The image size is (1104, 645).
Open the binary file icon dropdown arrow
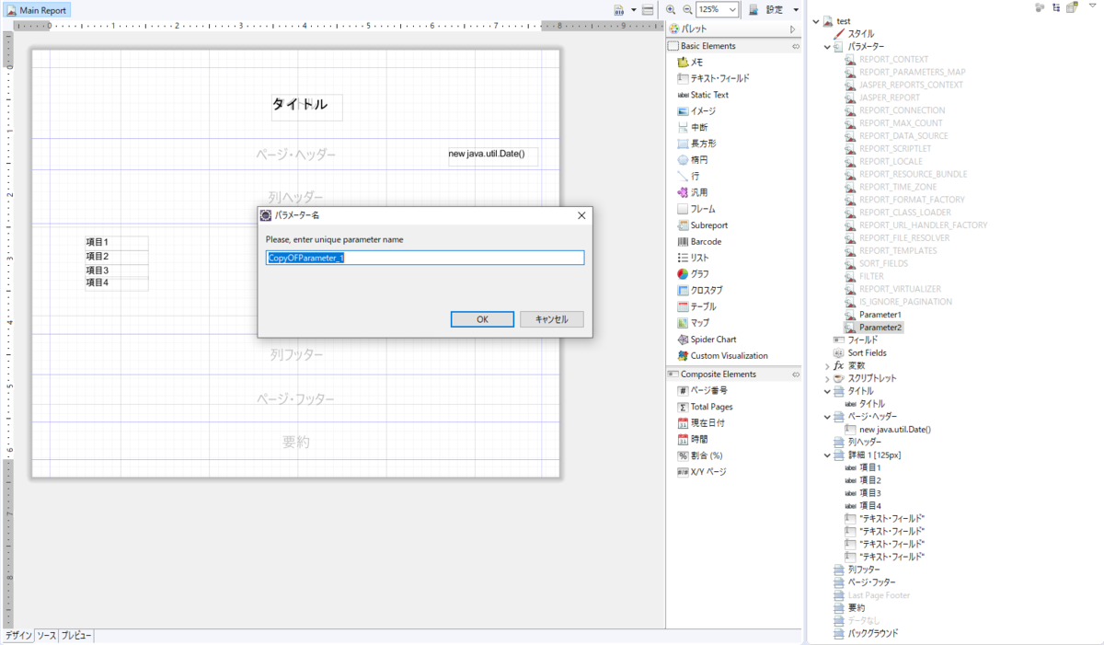tap(634, 9)
